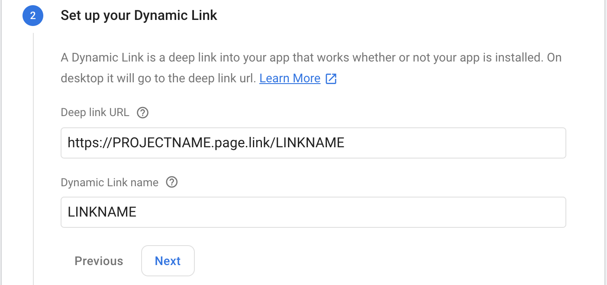607x285 pixels.
Task: Click the blue step 2 circle icon
Action: [33, 16]
